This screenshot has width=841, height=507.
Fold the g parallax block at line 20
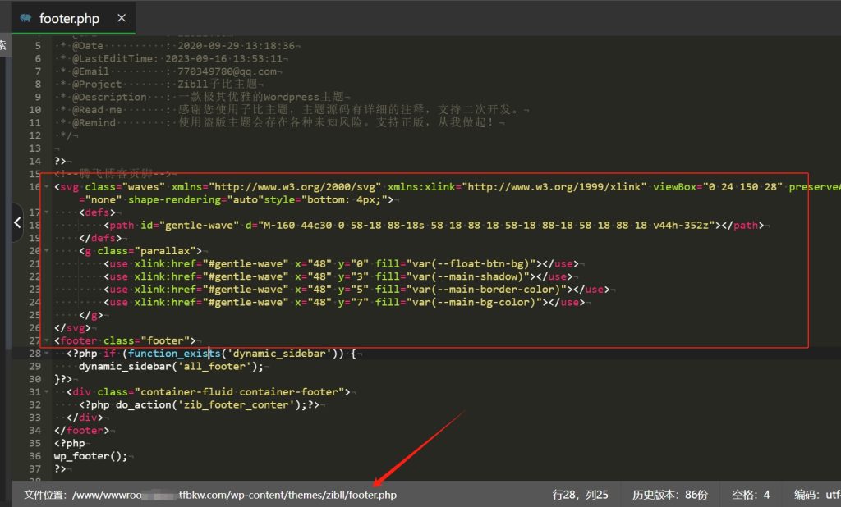pyautogui.click(x=48, y=250)
